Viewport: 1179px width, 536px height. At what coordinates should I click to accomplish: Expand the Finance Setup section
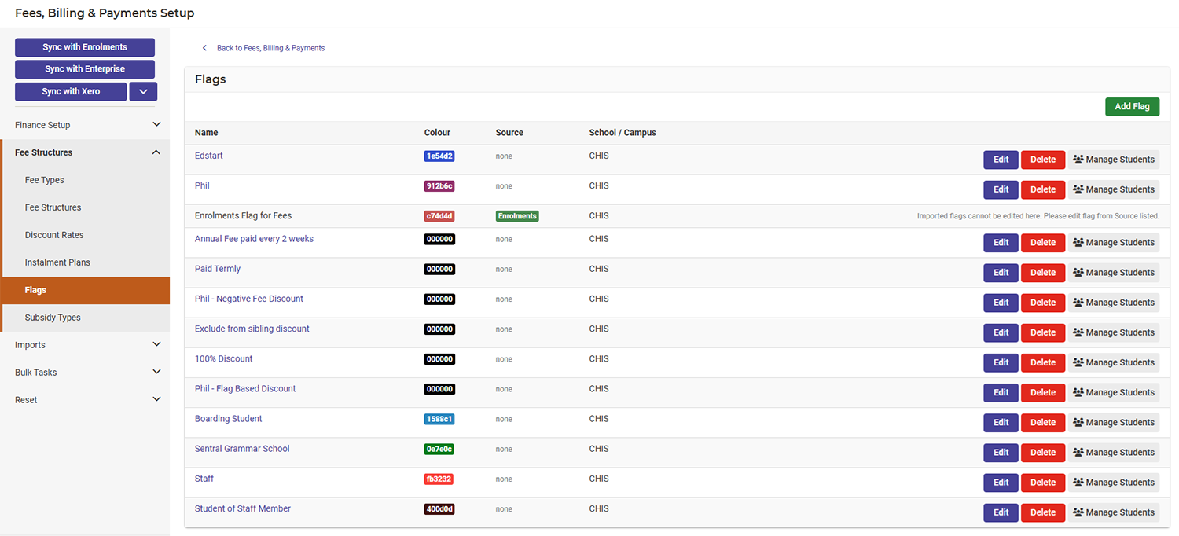(85, 124)
